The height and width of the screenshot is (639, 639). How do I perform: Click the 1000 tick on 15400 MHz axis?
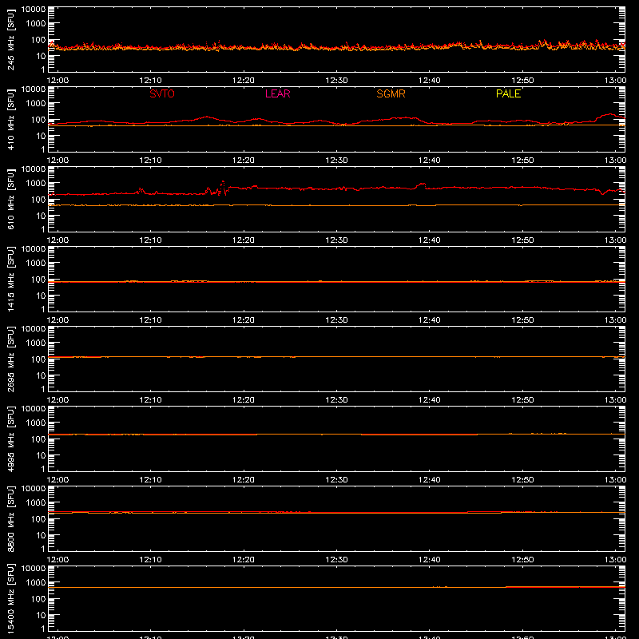click(36, 583)
